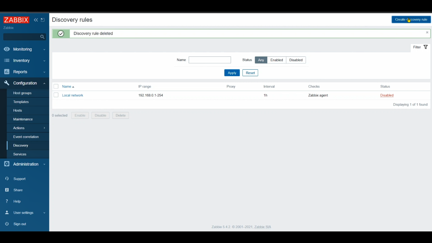Open the Local network discovery rule
This screenshot has width=432, height=243.
tap(72, 95)
